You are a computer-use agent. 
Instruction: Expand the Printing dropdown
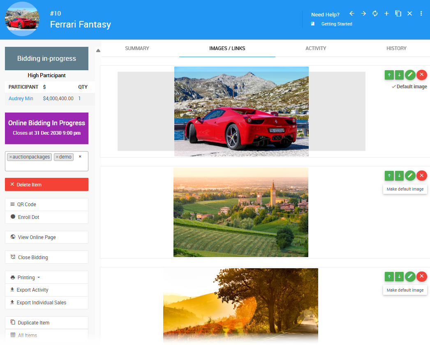click(x=46, y=277)
